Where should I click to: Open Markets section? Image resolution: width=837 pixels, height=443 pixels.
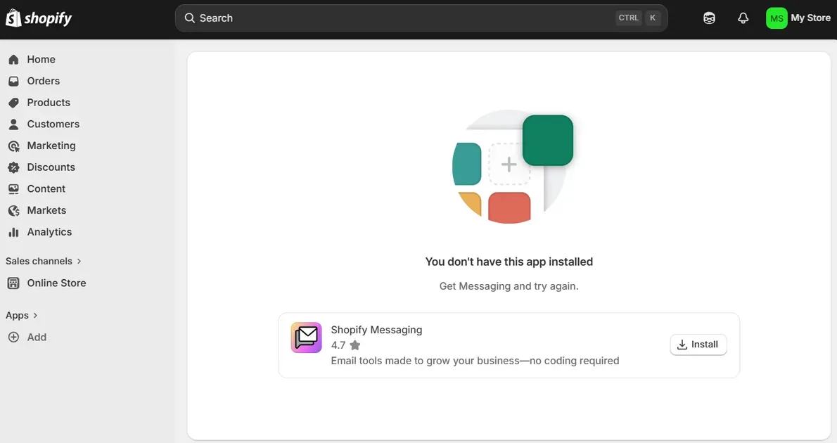[47, 211]
